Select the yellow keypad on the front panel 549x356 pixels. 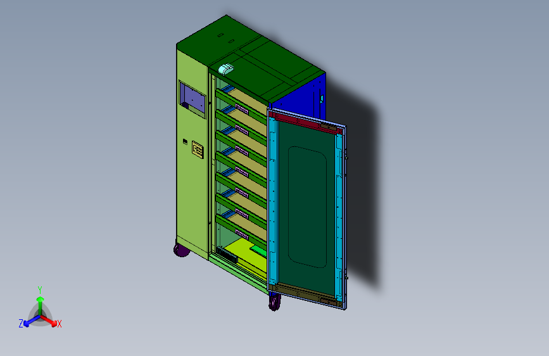click(x=198, y=150)
